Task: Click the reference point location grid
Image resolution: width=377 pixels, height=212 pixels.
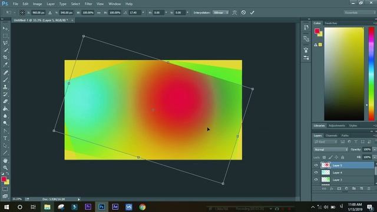Action: (22, 12)
